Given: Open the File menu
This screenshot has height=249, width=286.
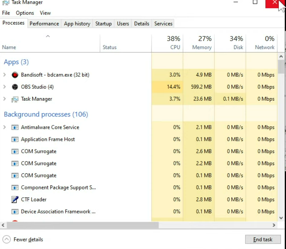Looking at the screenshot, I should pyautogui.click(x=6, y=13).
